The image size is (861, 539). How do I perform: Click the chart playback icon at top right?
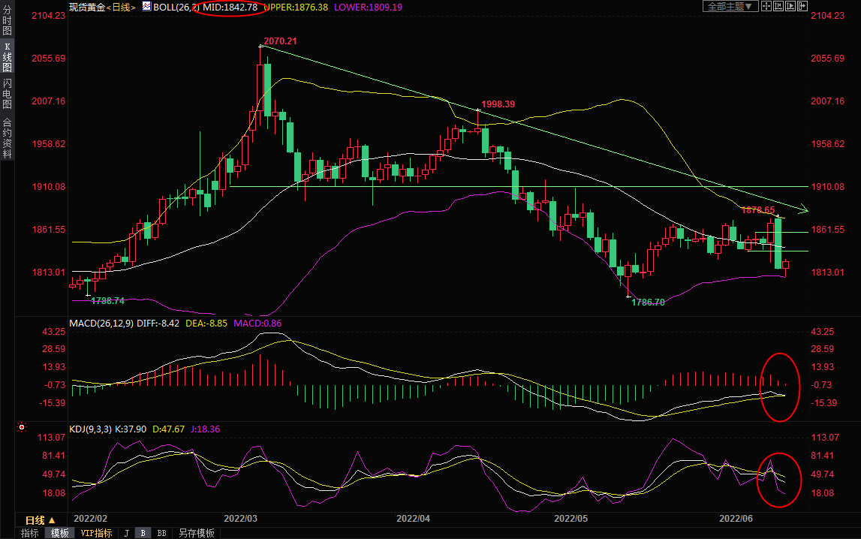click(790, 6)
